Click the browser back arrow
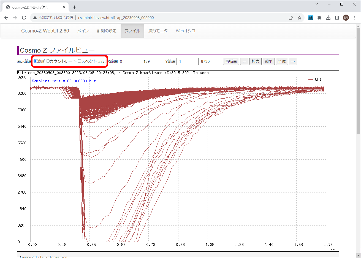Viewport: 361px width, 258px height. [x=6, y=18]
